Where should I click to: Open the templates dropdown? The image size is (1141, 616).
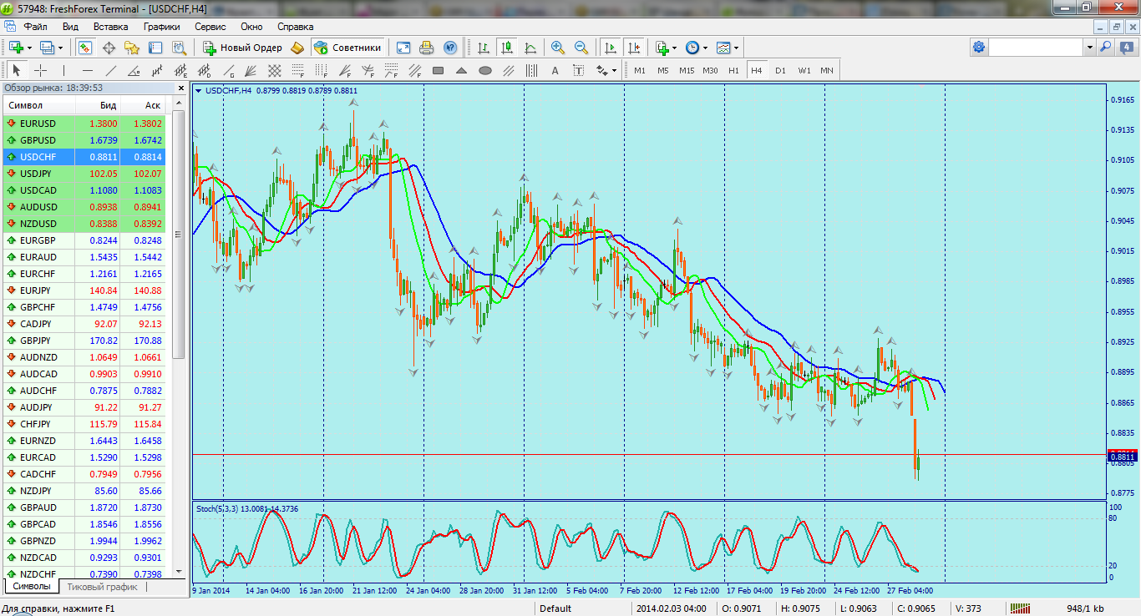(727, 48)
